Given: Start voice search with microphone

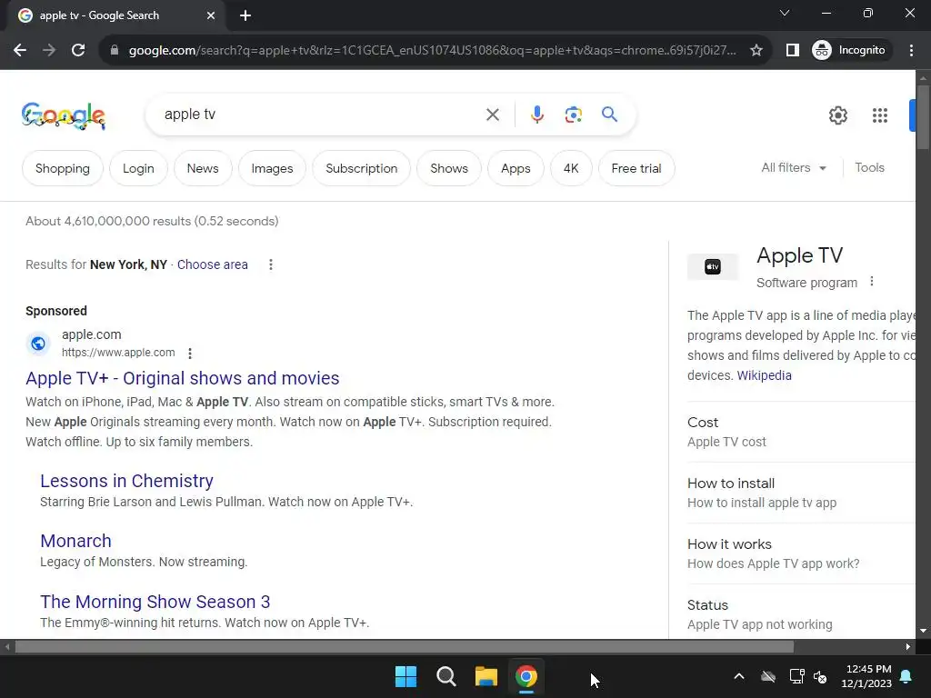Looking at the screenshot, I should (x=536, y=115).
